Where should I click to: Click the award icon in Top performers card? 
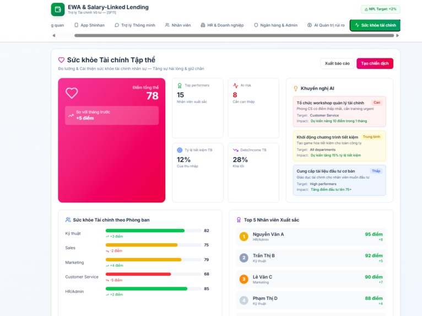click(x=180, y=85)
